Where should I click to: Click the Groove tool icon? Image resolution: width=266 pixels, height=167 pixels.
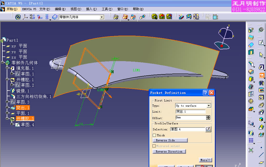point(261,90)
